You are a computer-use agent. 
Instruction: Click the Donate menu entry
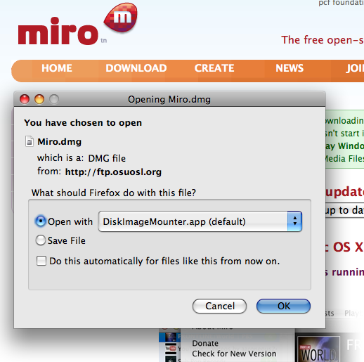tap(205, 343)
